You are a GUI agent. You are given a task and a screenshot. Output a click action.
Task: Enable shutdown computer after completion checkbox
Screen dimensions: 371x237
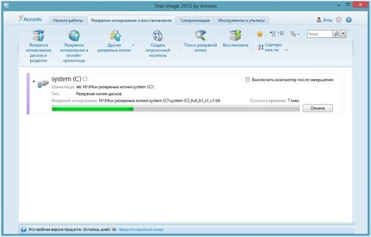[x=248, y=80]
